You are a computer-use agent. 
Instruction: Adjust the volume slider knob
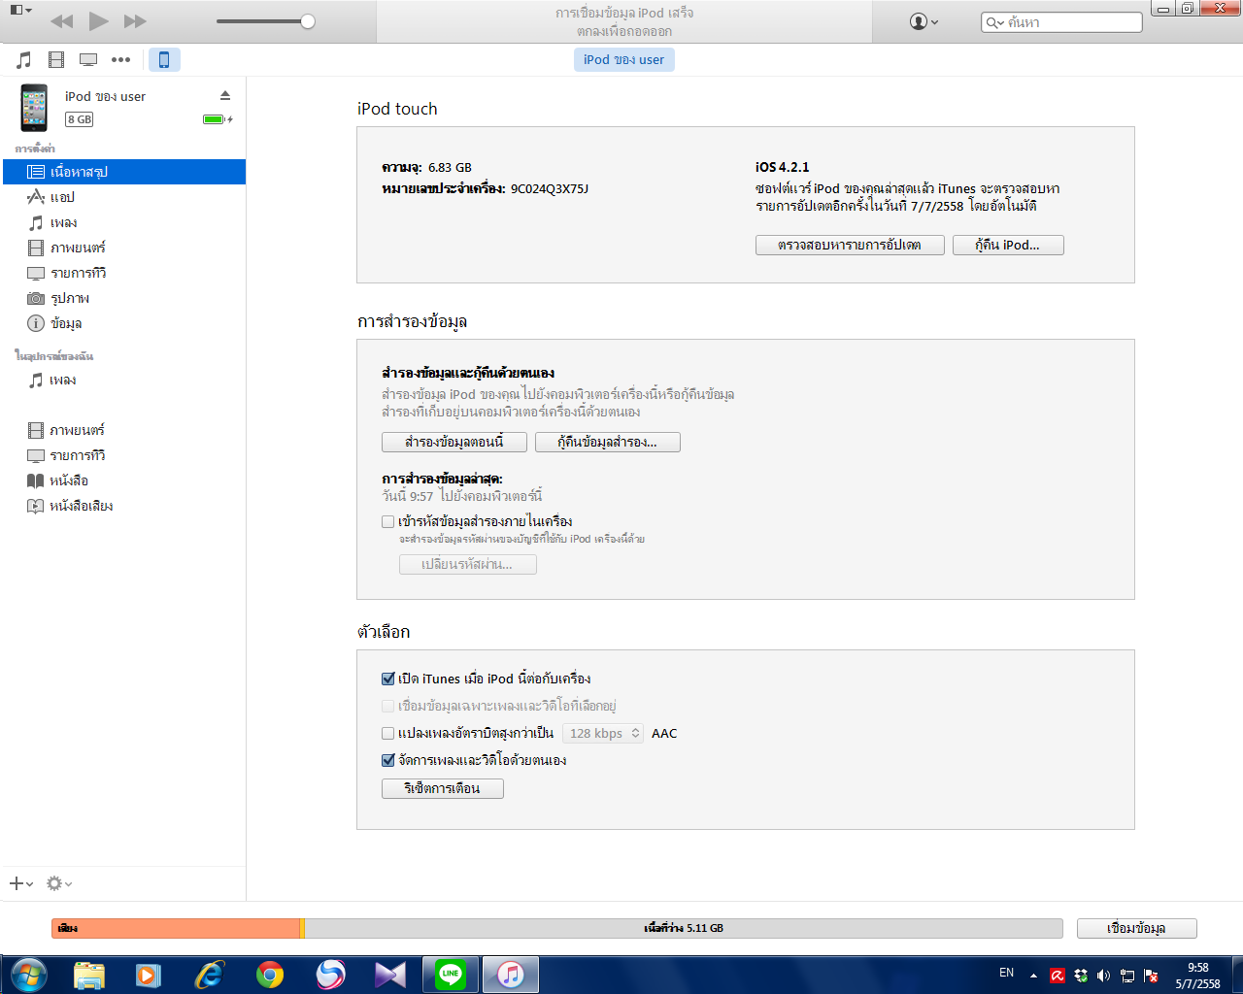(308, 21)
